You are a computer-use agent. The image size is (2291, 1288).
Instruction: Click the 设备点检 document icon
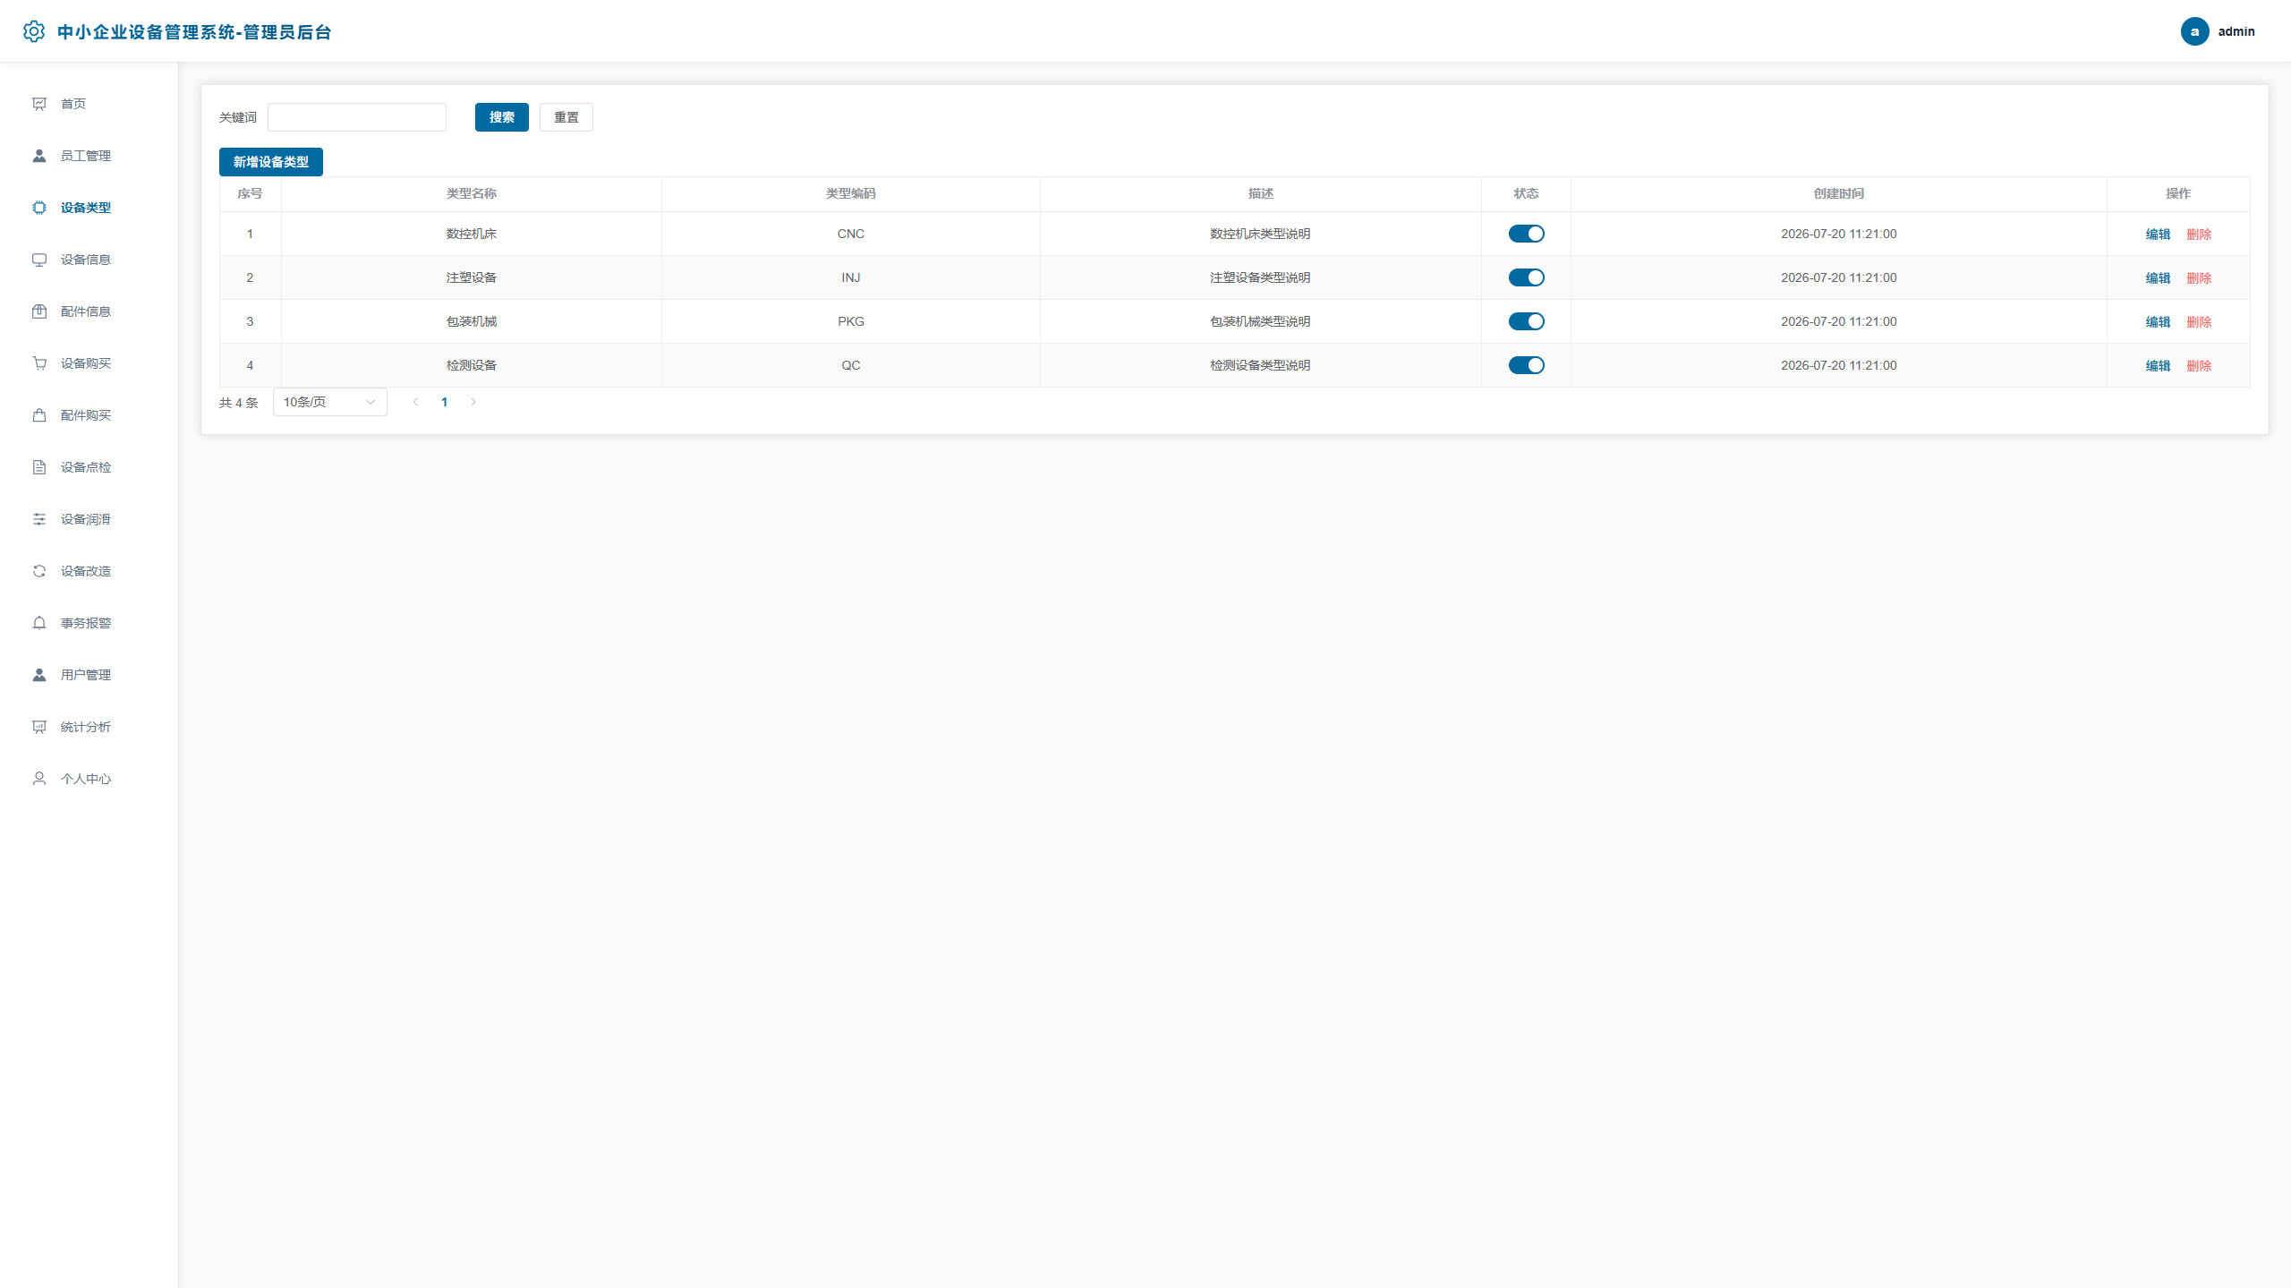point(39,467)
